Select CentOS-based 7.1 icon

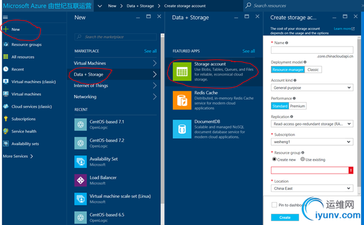pyautogui.click(x=80, y=125)
